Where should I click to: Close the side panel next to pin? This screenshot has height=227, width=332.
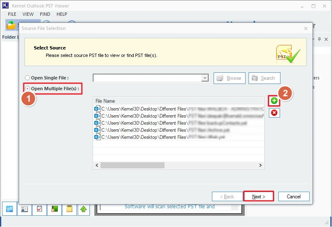click(x=326, y=39)
